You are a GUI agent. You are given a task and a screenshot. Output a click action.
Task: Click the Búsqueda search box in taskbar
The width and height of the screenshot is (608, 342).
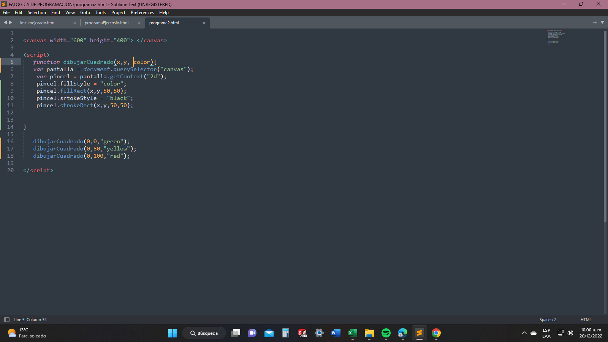[x=204, y=333]
